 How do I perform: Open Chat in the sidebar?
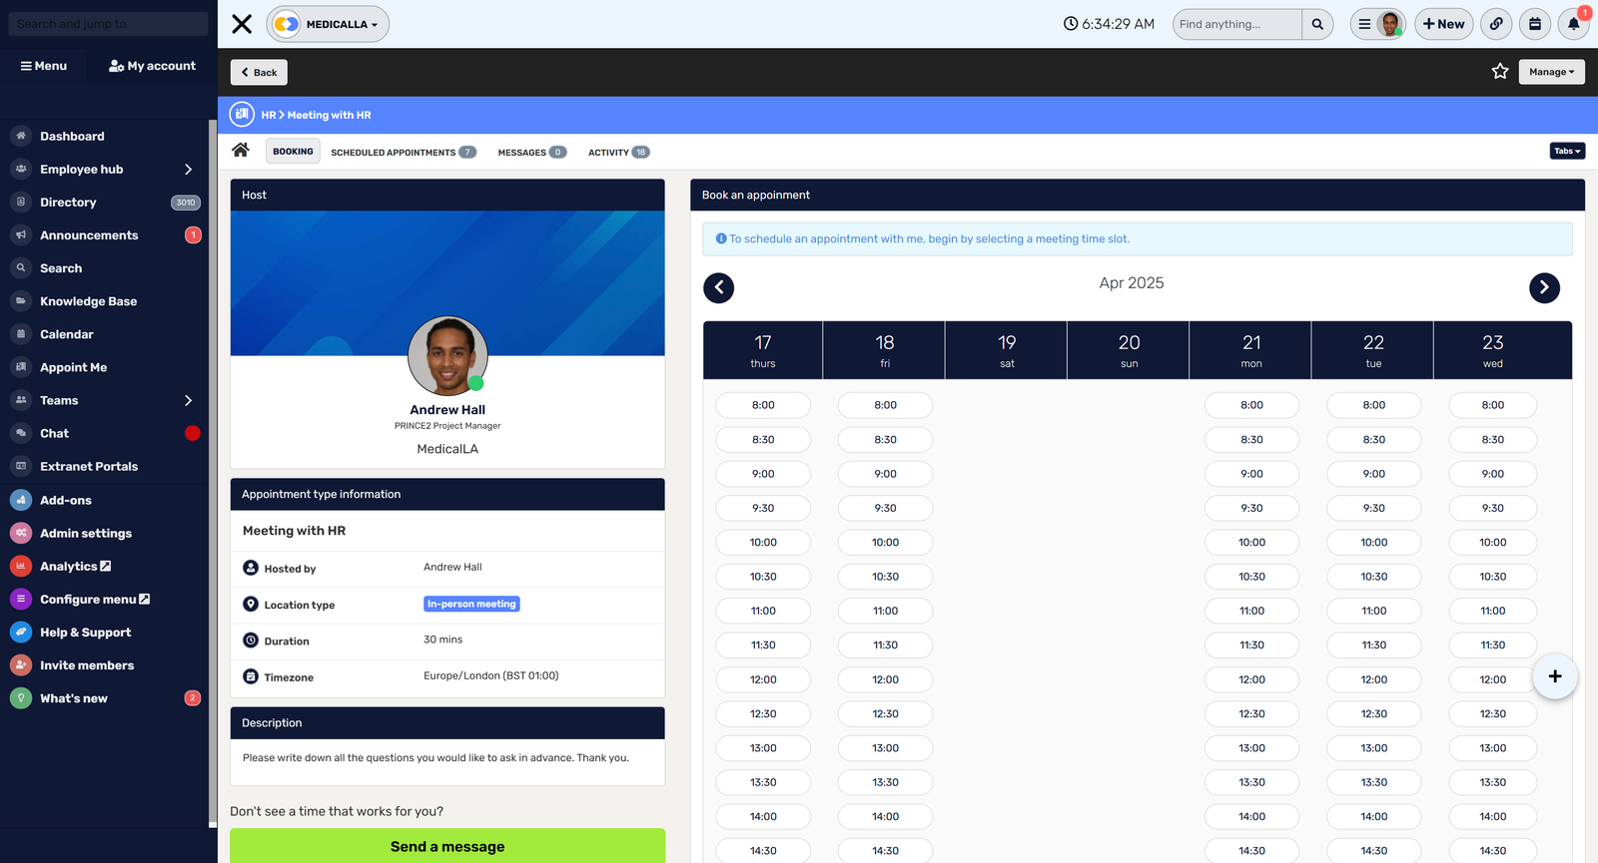click(54, 433)
